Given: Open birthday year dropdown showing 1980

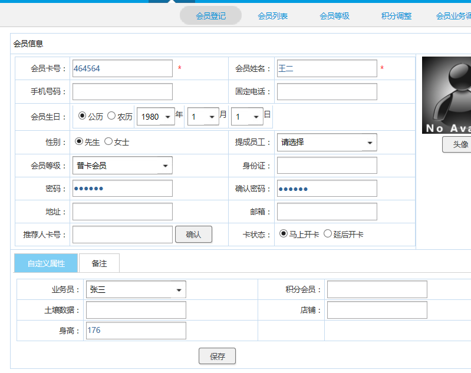Looking at the screenshot, I should pos(156,117).
